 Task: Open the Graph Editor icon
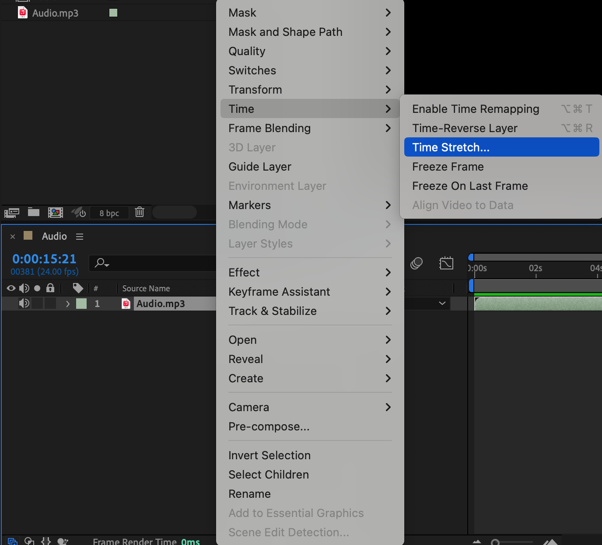click(x=446, y=263)
